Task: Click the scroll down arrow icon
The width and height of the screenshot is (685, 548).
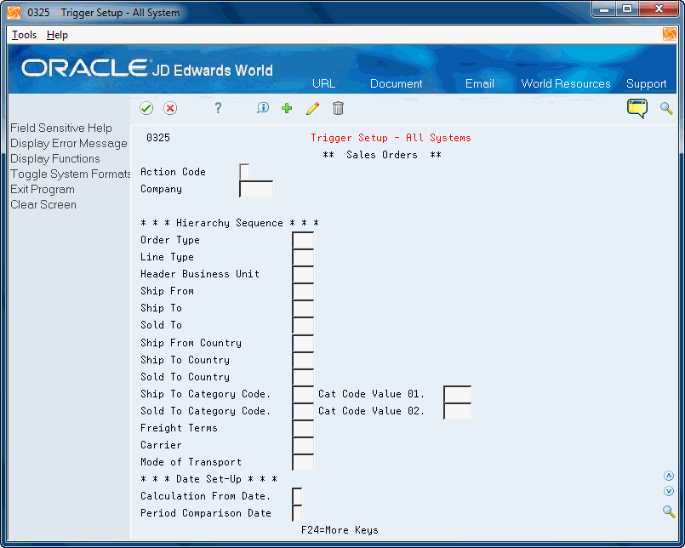Action: 668,491
